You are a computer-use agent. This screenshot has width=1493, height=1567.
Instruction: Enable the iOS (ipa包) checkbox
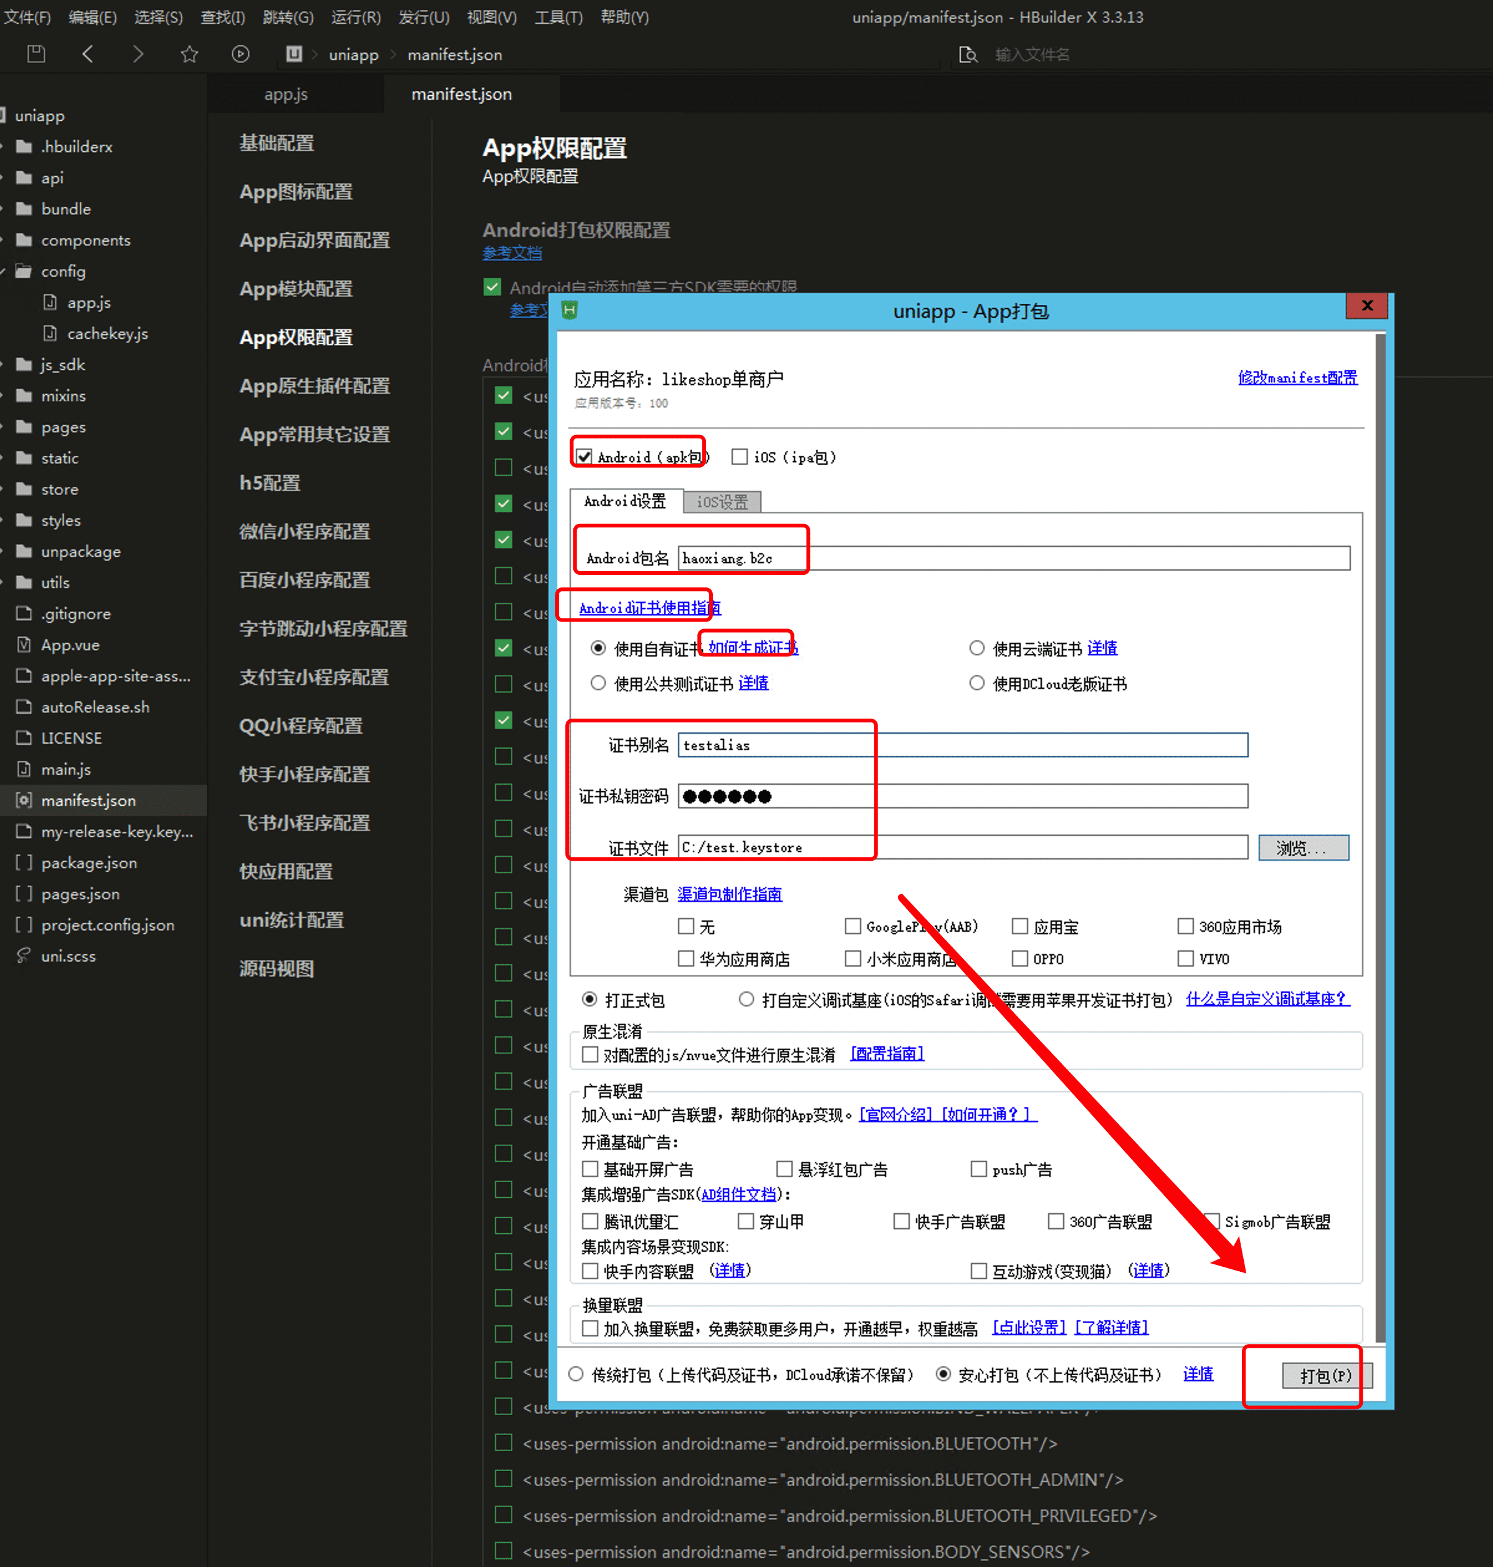click(740, 457)
